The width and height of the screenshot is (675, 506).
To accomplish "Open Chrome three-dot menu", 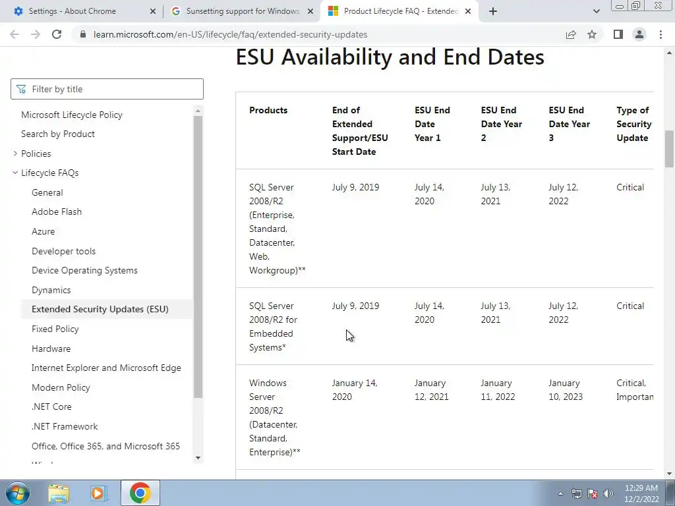I will [x=660, y=34].
